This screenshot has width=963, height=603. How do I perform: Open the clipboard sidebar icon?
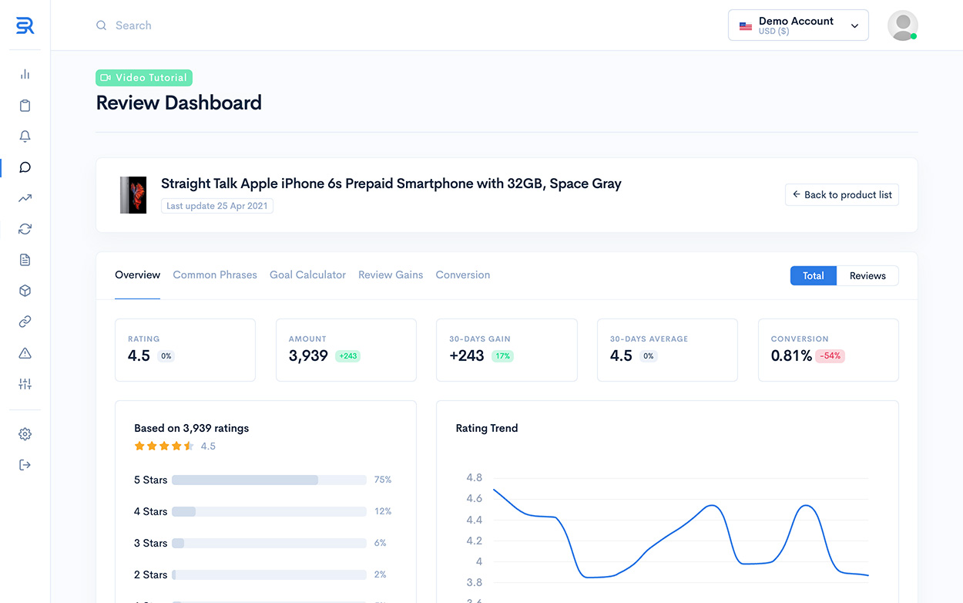25,106
